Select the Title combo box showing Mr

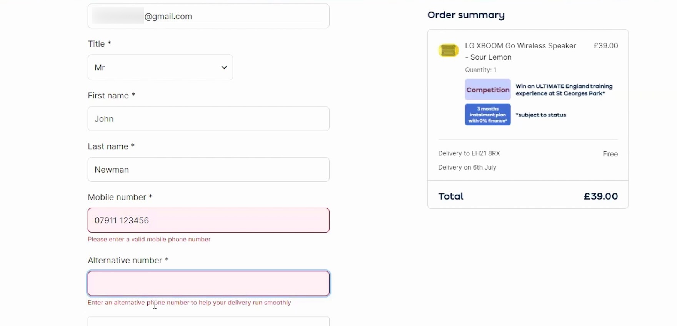tap(160, 68)
